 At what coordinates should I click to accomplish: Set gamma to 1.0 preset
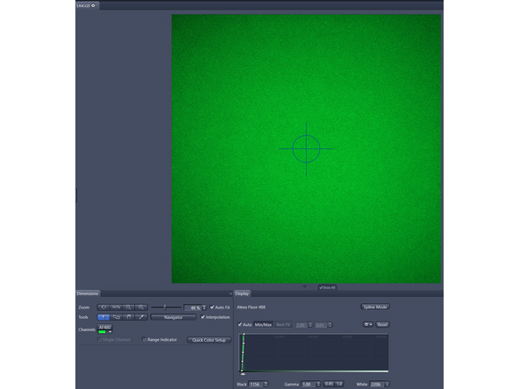coord(339,384)
